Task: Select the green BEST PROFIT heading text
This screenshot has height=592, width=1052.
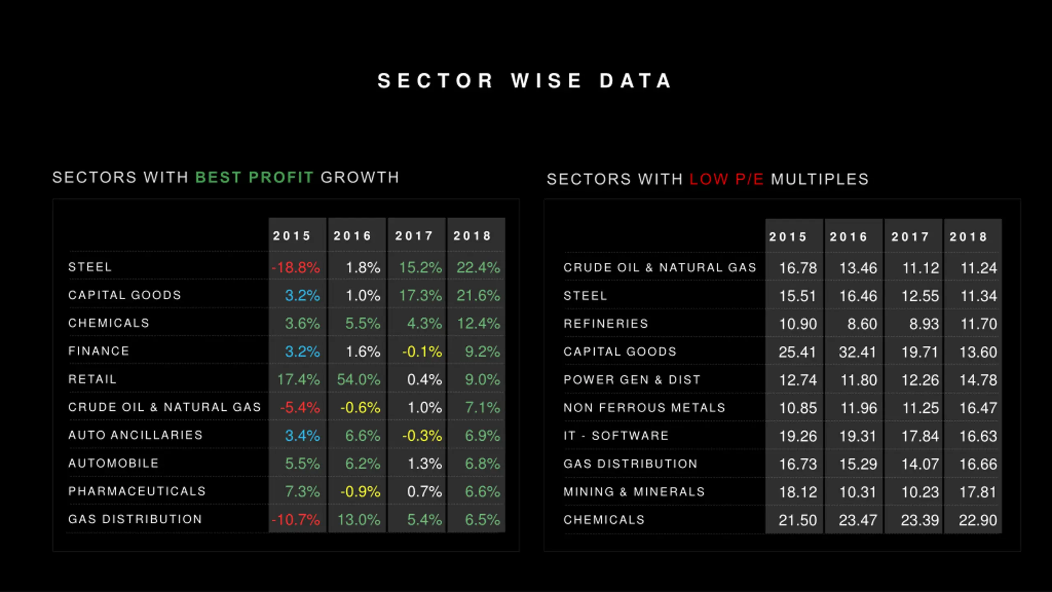Action: pos(254,178)
